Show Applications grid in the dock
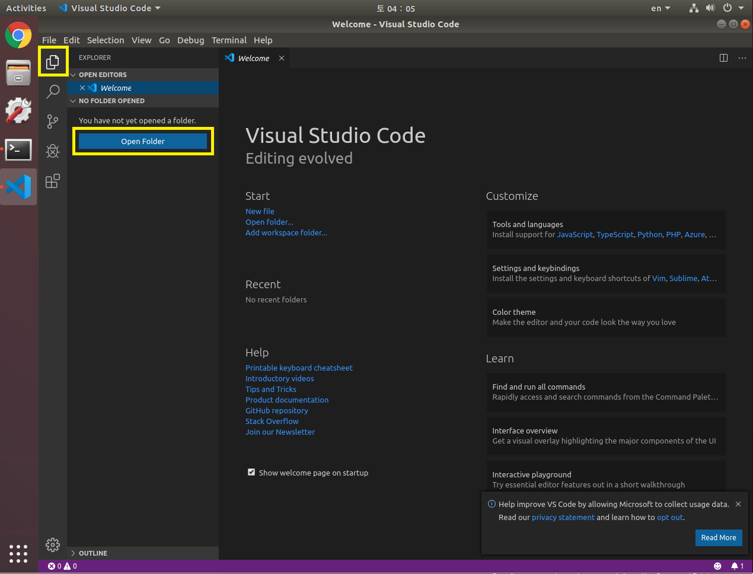This screenshot has height=574, width=753. (18, 554)
